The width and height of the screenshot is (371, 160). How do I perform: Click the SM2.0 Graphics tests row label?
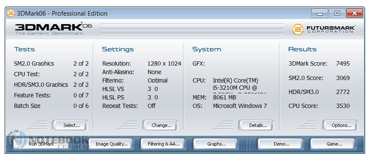pos(34,63)
